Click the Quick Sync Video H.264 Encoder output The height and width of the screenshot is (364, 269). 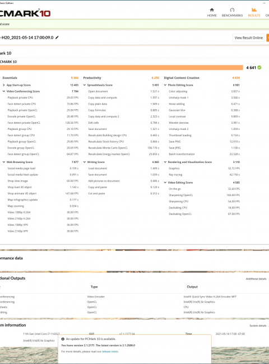click(210, 297)
